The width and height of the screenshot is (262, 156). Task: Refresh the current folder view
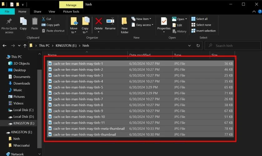click(x=198, y=46)
